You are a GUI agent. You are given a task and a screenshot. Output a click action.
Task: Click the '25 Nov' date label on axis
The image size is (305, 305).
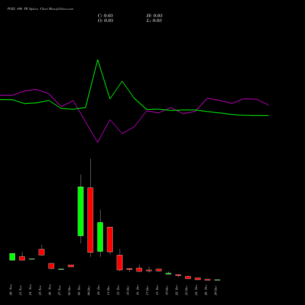pos(40,290)
